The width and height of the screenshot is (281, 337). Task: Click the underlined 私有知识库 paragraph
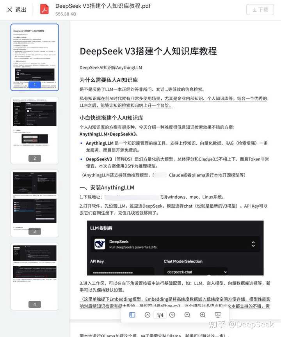click(173, 102)
